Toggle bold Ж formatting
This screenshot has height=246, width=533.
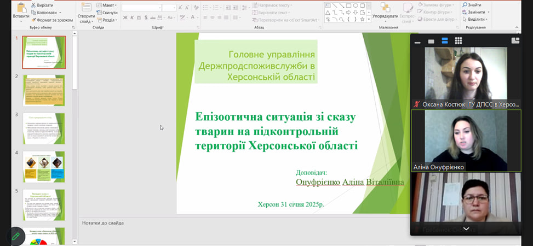[125, 17]
